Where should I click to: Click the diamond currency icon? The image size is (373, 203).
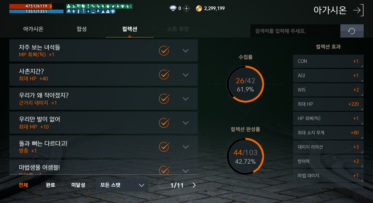173,9
